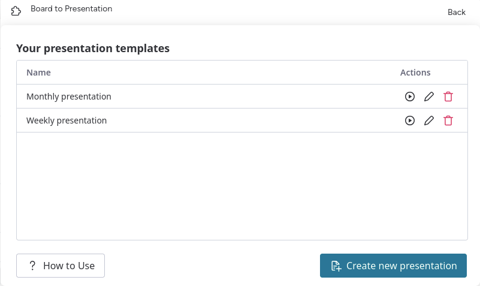Image resolution: width=480 pixels, height=286 pixels.
Task: Remove the Weekly presentation via trash icon
Action: point(448,121)
